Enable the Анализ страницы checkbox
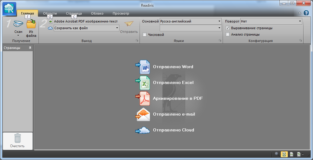This screenshot has height=160, width=313. 227,34
